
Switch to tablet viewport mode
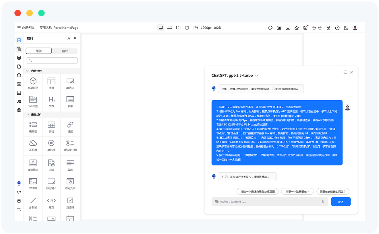pyautogui.click(x=178, y=28)
